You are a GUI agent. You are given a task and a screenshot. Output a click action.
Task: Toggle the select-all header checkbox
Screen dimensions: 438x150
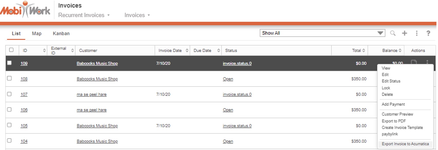(11, 50)
